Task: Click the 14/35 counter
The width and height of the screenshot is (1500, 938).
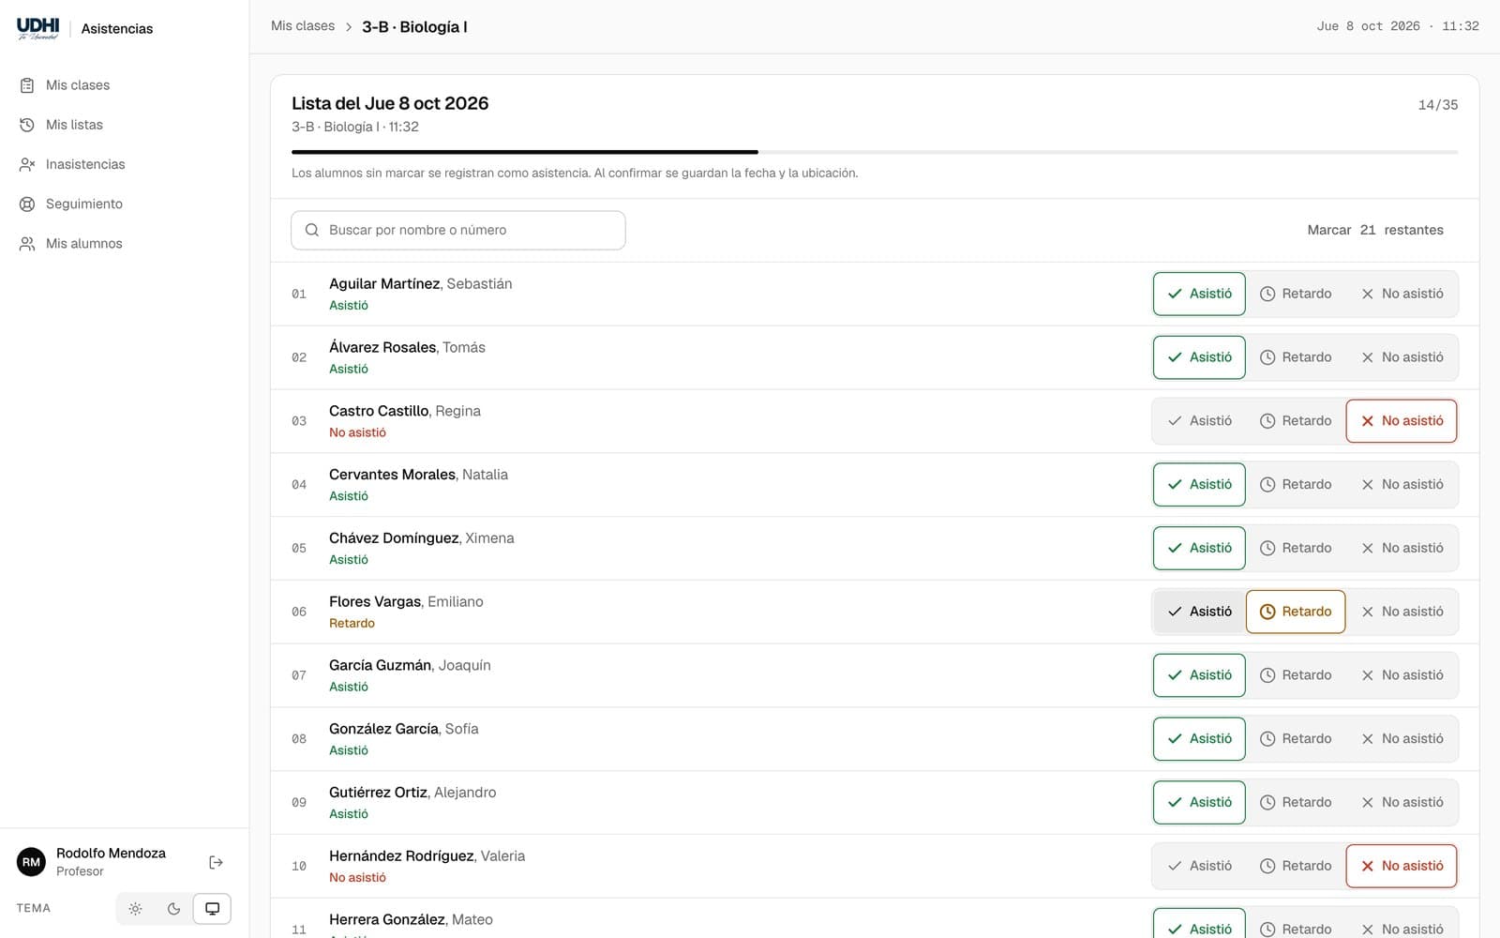Action: [x=1438, y=105]
